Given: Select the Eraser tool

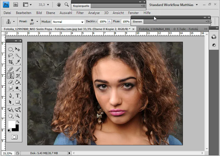Looking at the screenshot, I should click(10, 82).
